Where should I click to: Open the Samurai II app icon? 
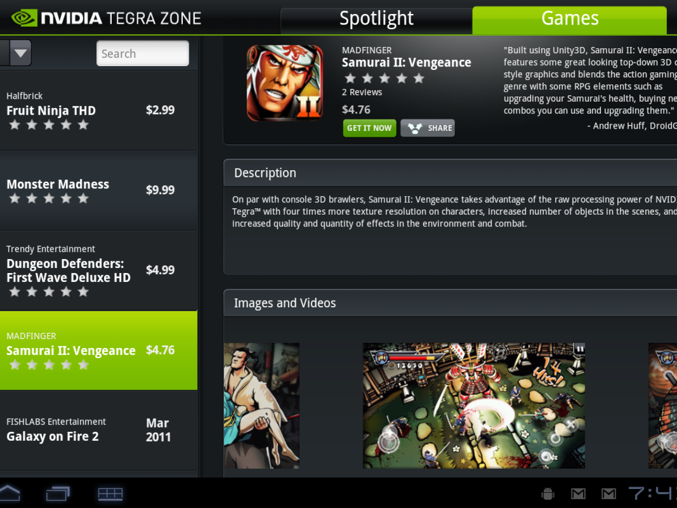pyautogui.click(x=285, y=83)
